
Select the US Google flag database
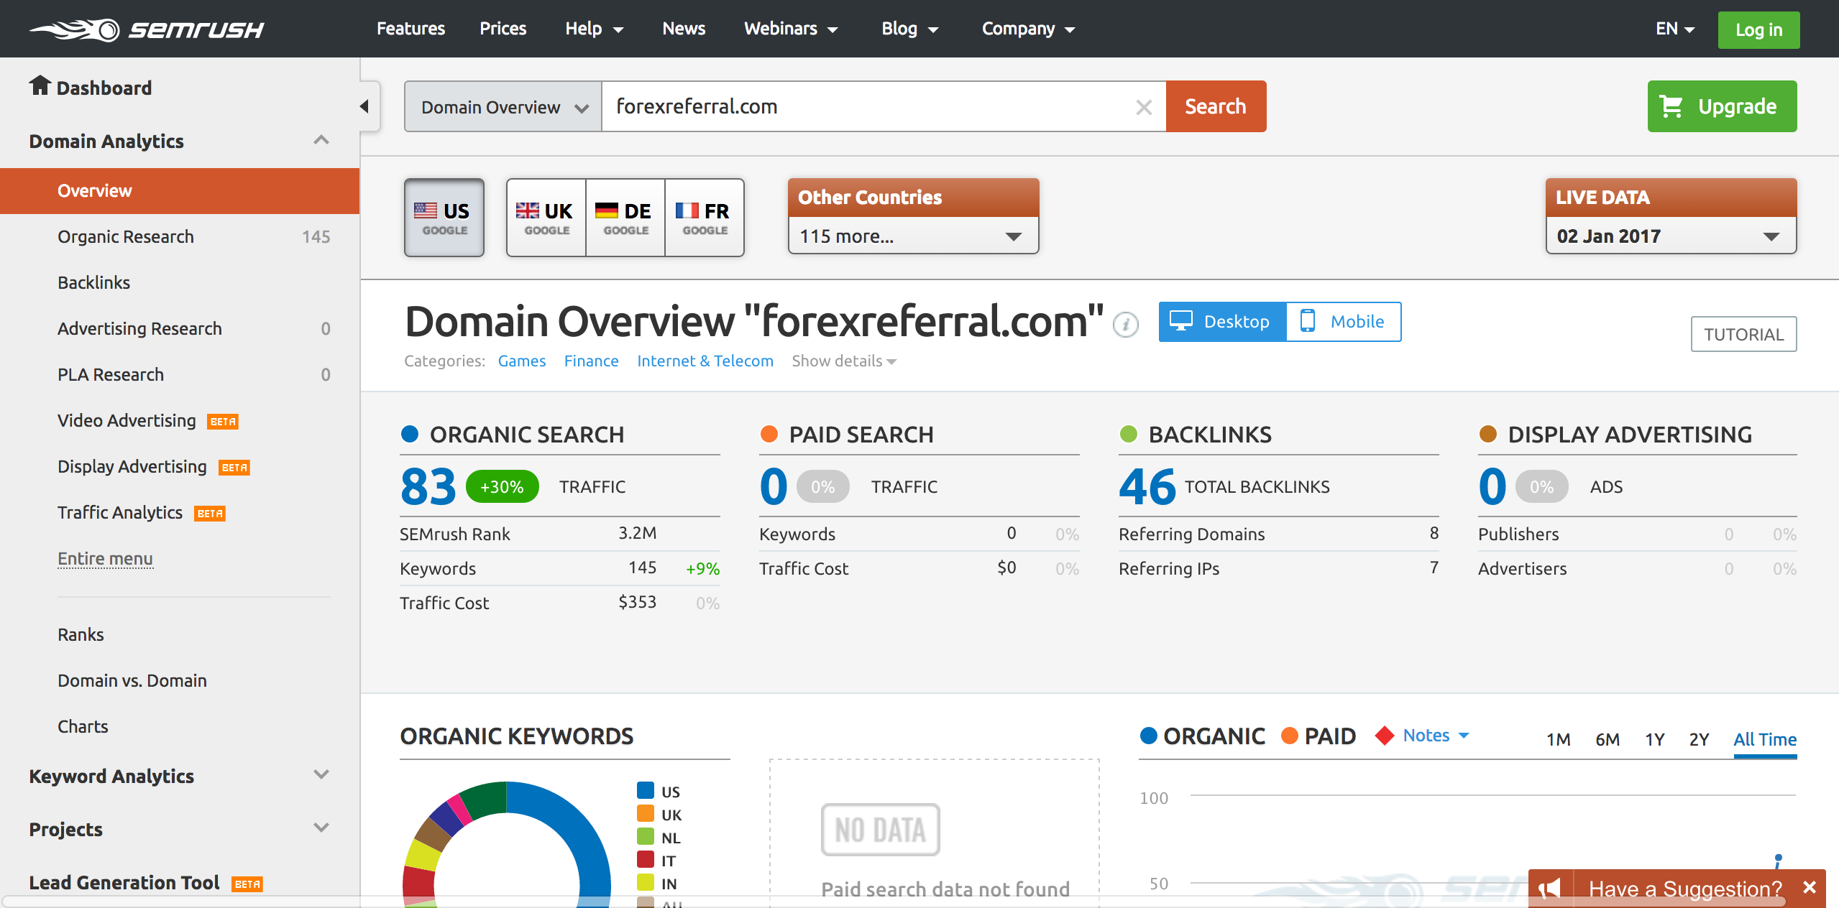444,218
